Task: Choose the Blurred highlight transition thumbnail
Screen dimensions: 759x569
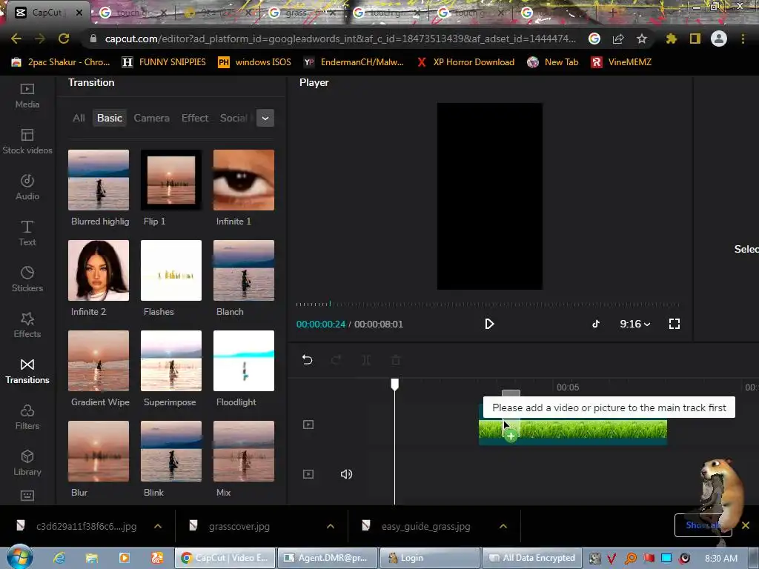Action: (99, 180)
